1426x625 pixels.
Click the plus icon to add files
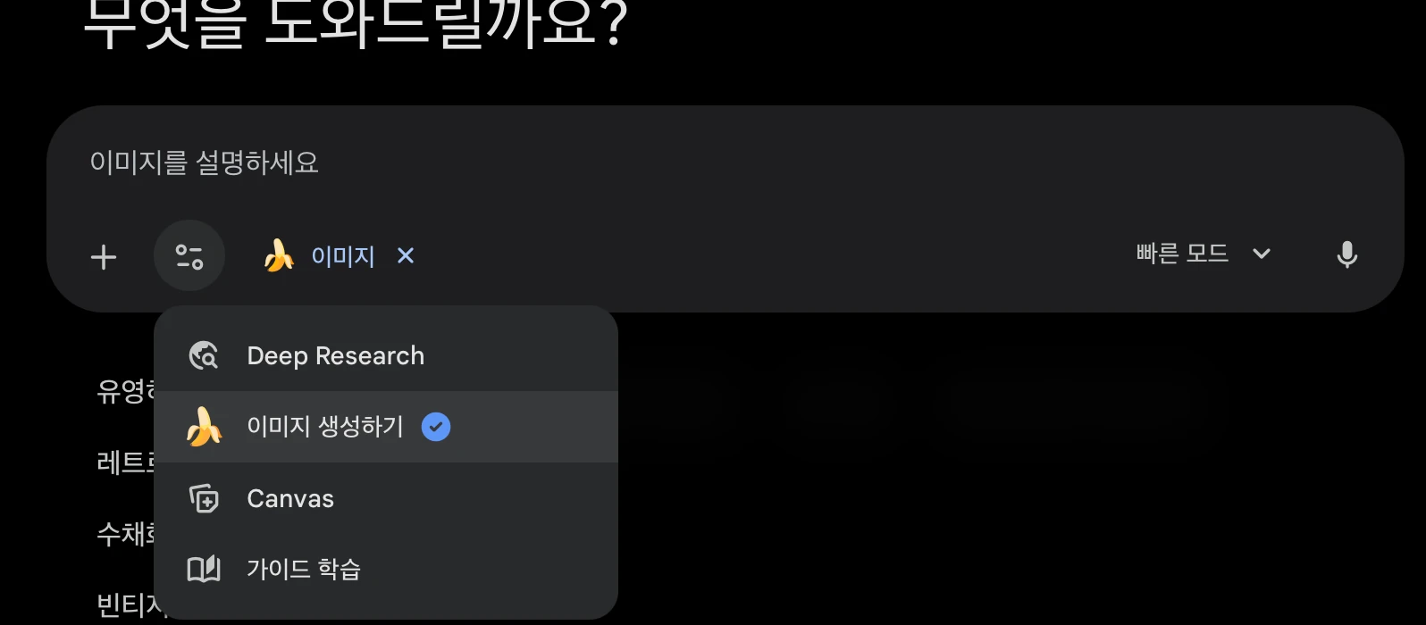[x=104, y=257]
